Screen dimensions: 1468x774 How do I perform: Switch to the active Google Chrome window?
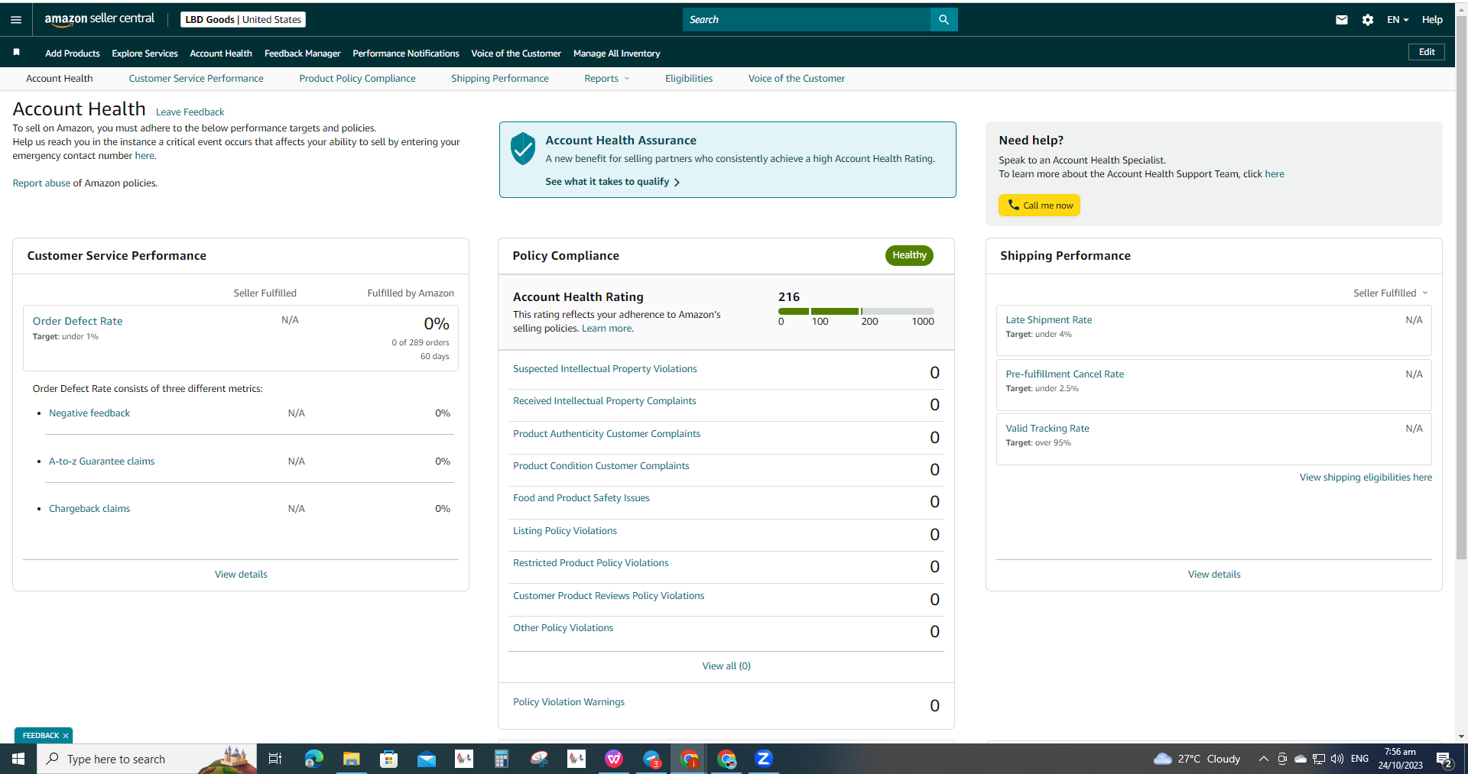point(689,759)
